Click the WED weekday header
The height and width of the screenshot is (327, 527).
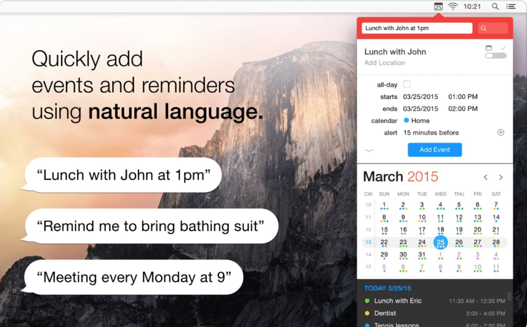pos(440,194)
